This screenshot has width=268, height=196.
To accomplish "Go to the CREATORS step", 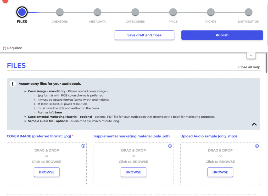I will tap(60, 12).
